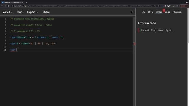
Task: Click the typescriptlang.org address bar
Action: 83,6
